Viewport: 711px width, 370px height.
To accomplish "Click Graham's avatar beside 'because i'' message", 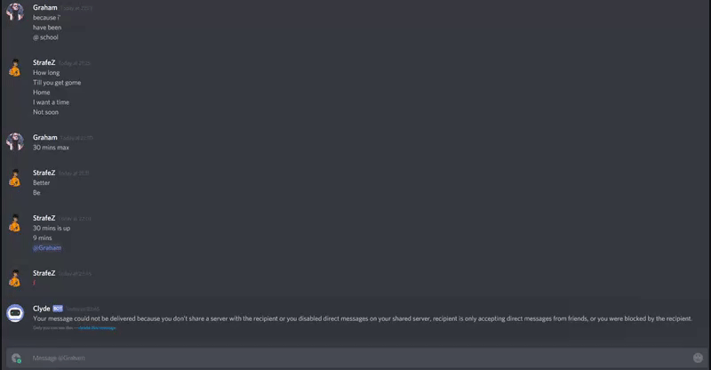I will (15, 12).
